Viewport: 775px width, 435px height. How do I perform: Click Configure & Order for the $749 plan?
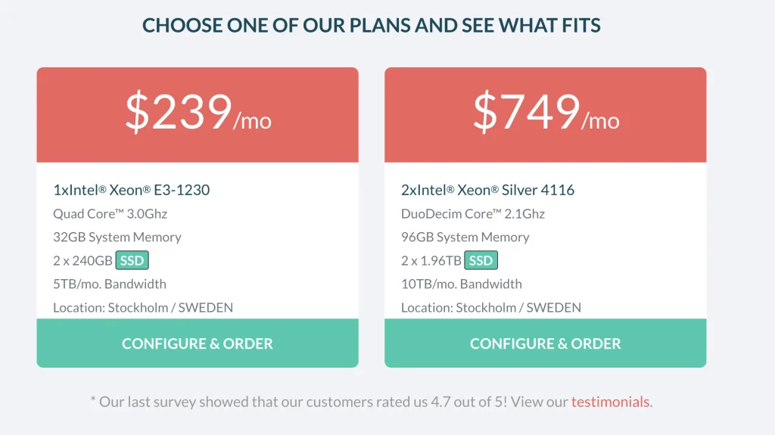545,343
